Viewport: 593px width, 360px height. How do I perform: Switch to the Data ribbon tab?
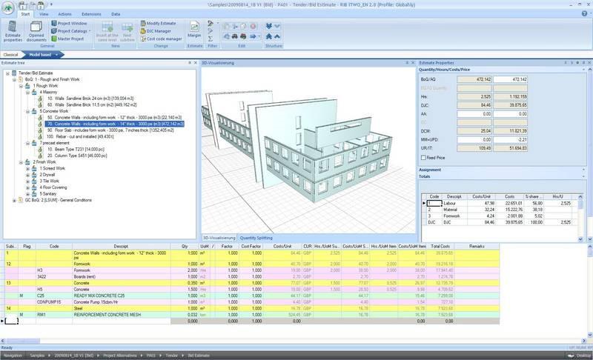click(x=116, y=14)
